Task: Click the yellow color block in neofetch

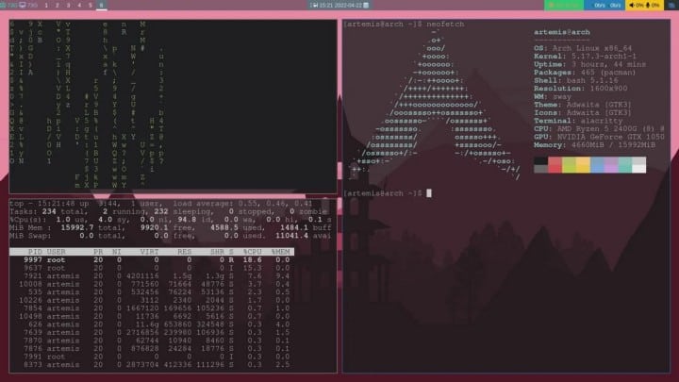Action: [x=583, y=165]
